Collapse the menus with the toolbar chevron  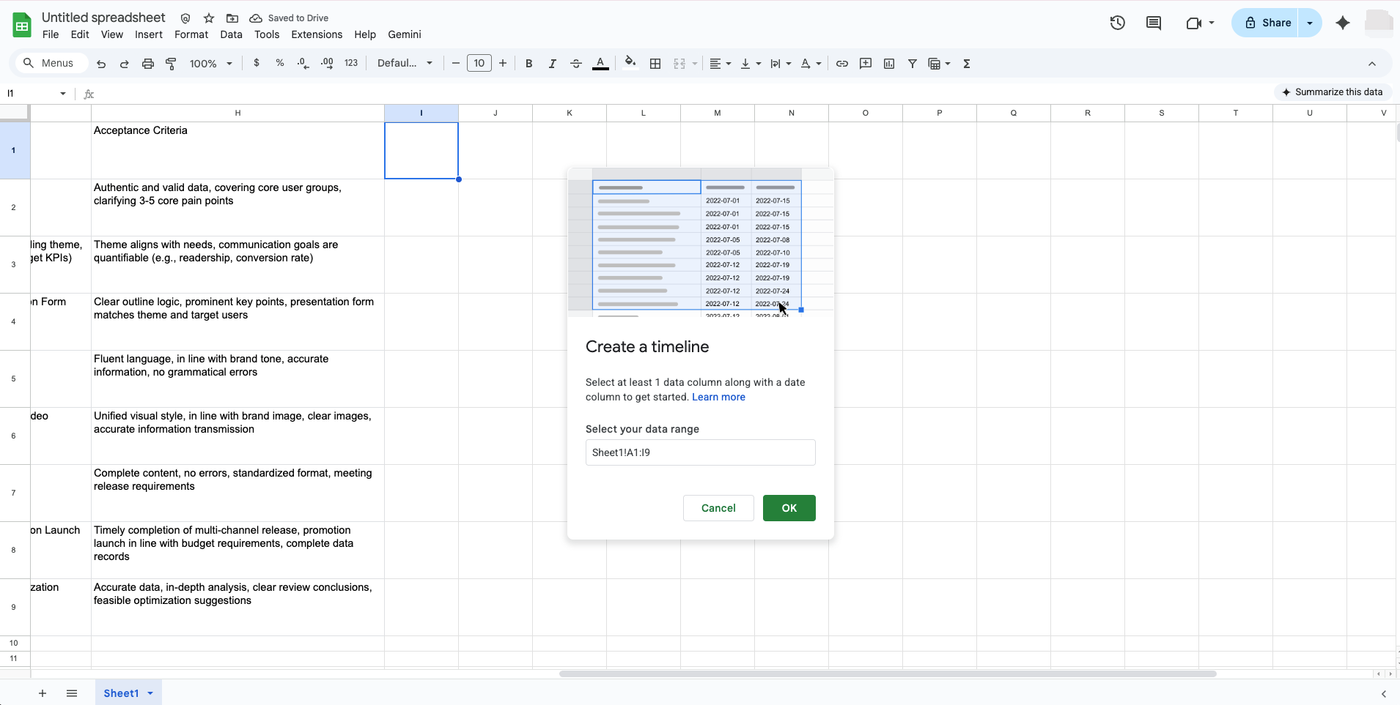point(1372,64)
